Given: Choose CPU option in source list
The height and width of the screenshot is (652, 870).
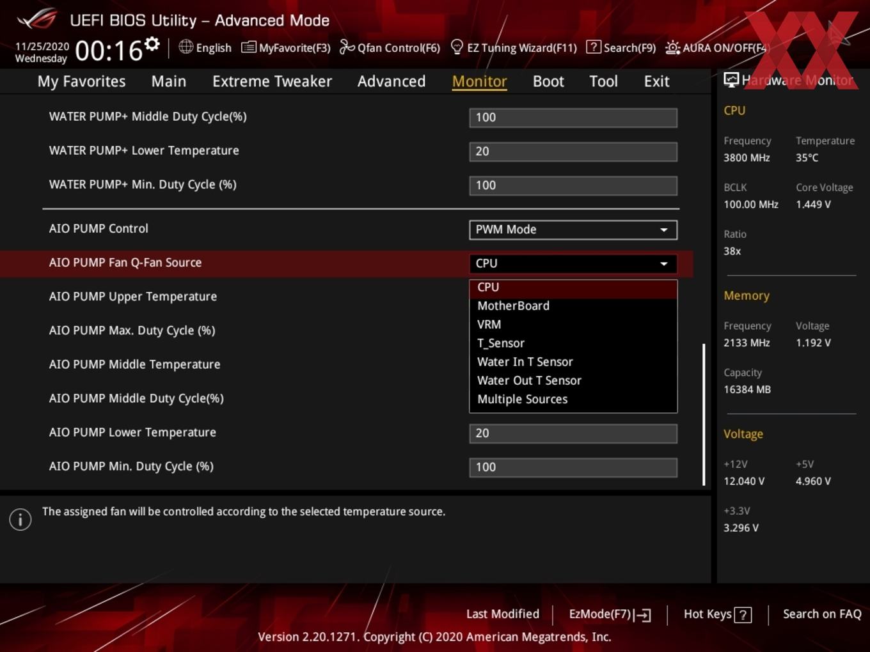Looking at the screenshot, I should (573, 288).
